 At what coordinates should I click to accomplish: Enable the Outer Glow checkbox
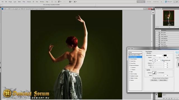click(130, 61)
